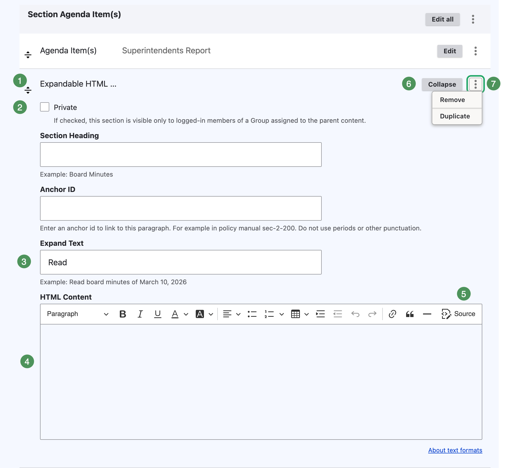Insert a block quote
This screenshot has width=510, height=468.
pyautogui.click(x=410, y=314)
